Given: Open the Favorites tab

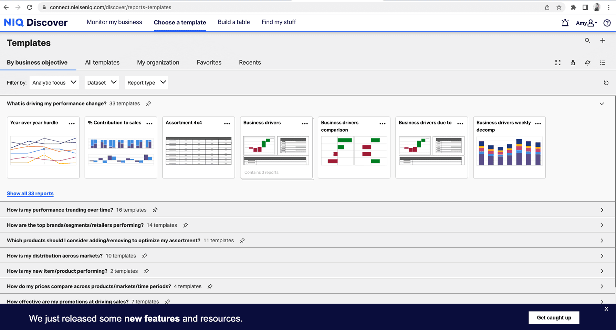Looking at the screenshot, I should click(x=209, y=63).
